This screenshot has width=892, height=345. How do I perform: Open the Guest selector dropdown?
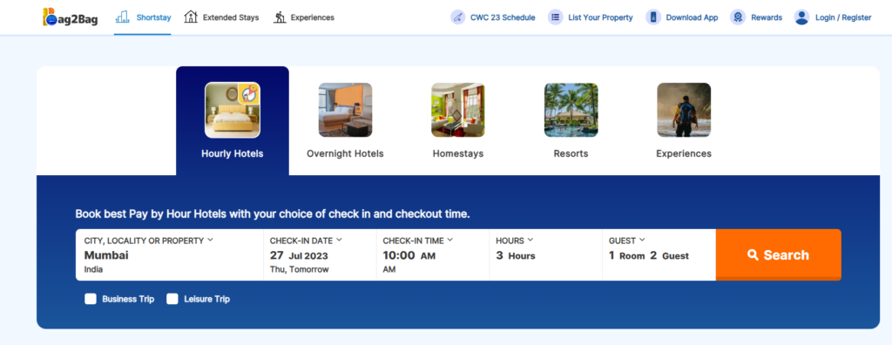[x=659, y=254]
